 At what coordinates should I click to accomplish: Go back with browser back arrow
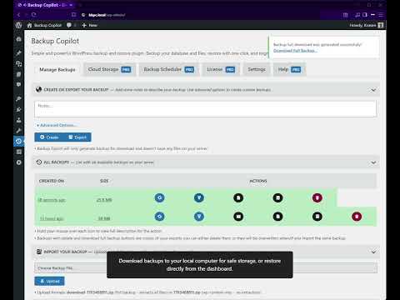click(18, 14)
